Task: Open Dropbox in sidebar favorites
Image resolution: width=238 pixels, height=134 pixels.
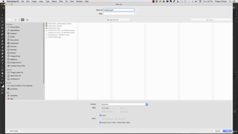Action: [13, 33]
